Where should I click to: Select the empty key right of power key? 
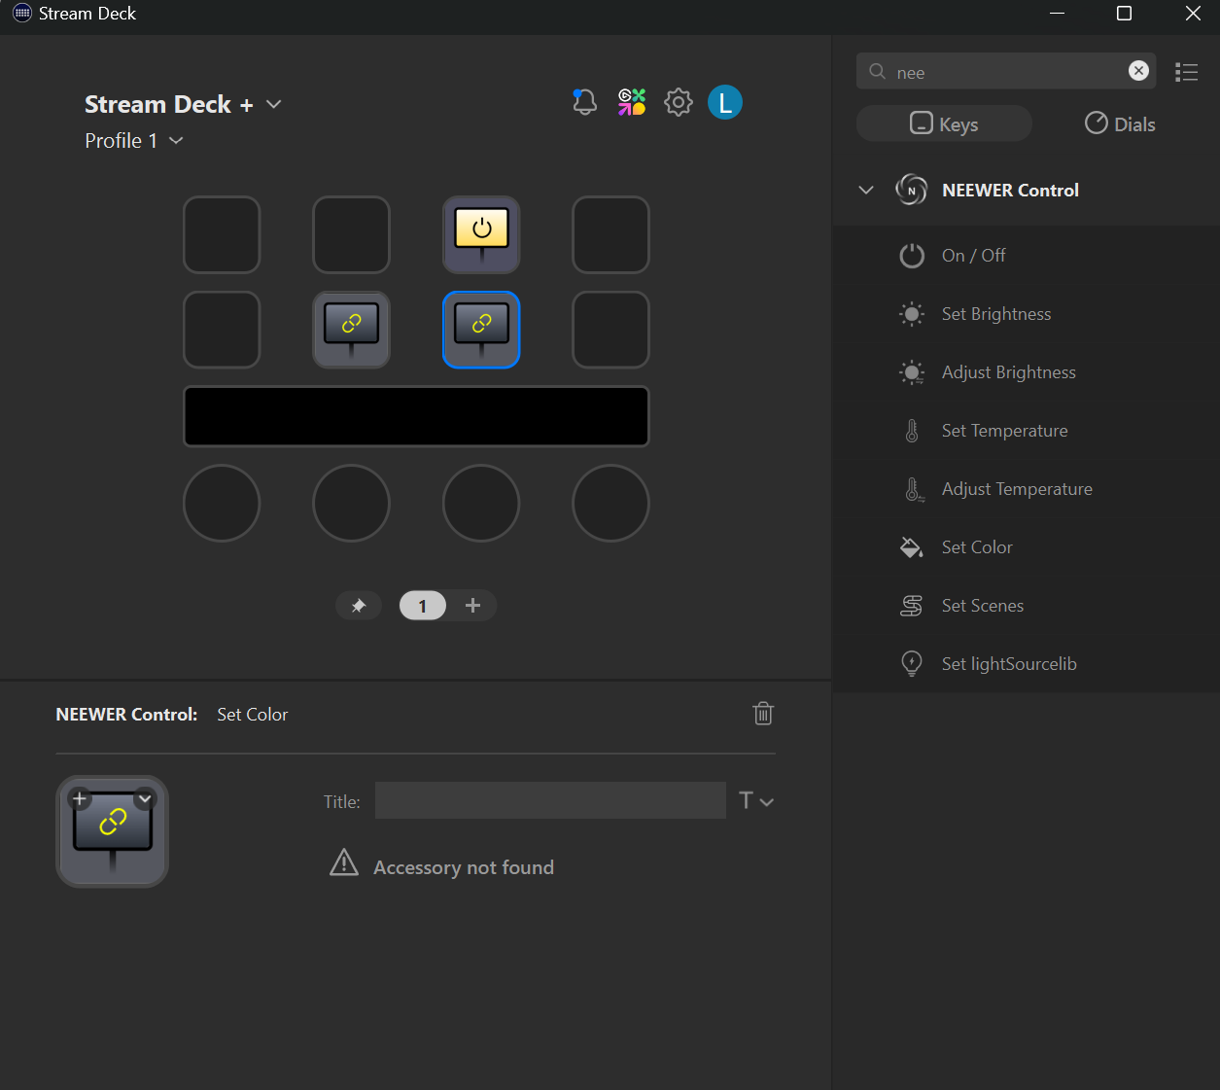pyautogui.click(x=610, y=235)
